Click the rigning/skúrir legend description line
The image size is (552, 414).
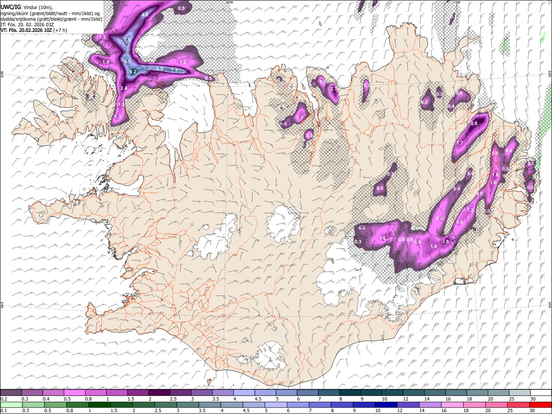(50, 13)
